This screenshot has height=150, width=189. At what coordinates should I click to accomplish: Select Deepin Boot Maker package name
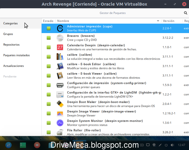coord(98,102)
